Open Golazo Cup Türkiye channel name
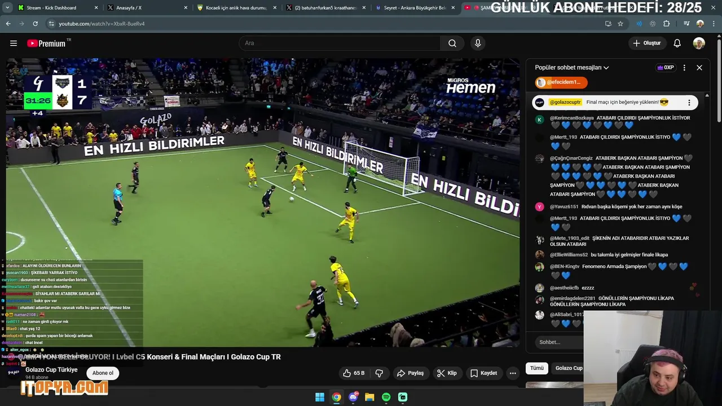The image size is (722, 406). tap(51, 370)
